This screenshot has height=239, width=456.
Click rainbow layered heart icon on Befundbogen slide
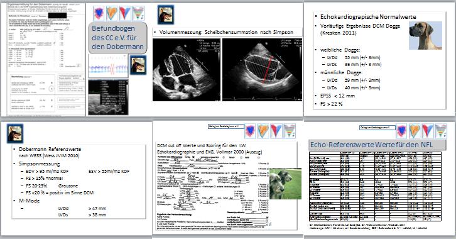click(138, 13)
